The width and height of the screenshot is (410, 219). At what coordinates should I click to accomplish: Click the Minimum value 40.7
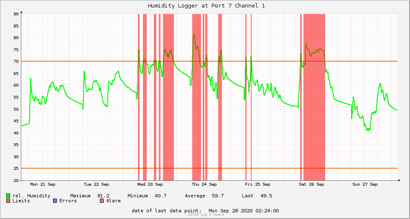coord(160,196)
